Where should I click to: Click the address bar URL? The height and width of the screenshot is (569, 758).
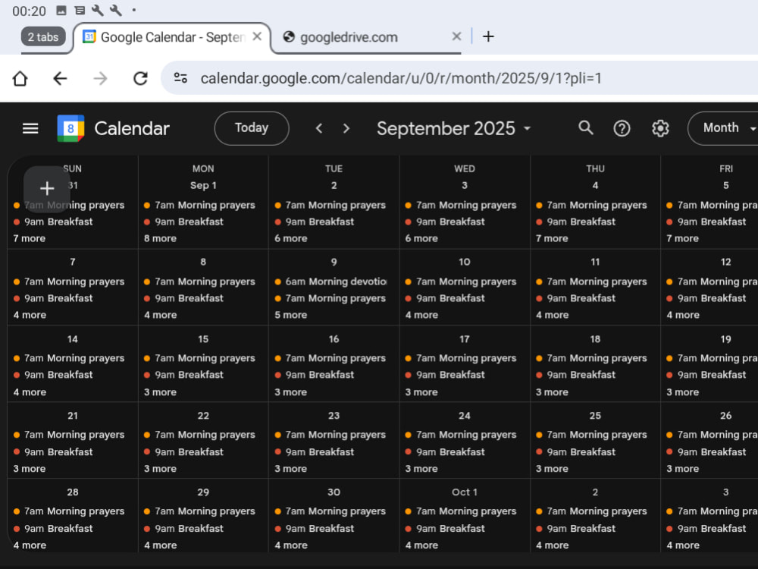click(x=401, y=78)
